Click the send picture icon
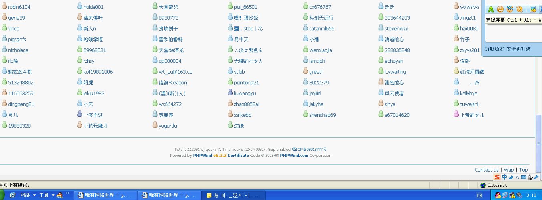This screenshot has height=200, width=542. tap(533, 9)
